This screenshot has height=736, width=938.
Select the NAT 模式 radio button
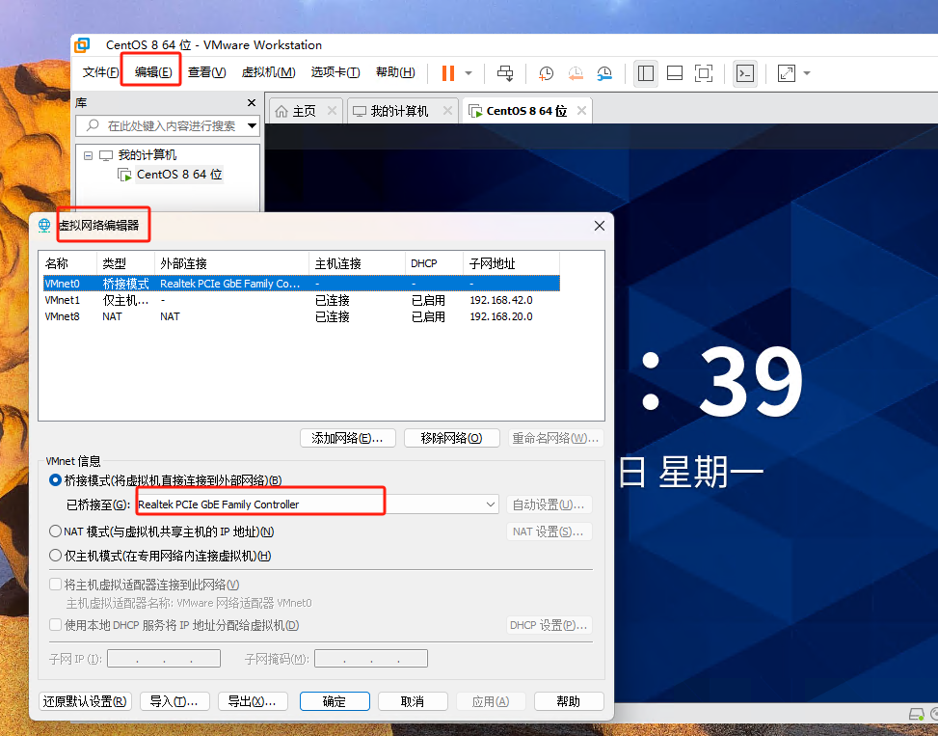pos(55,532)
